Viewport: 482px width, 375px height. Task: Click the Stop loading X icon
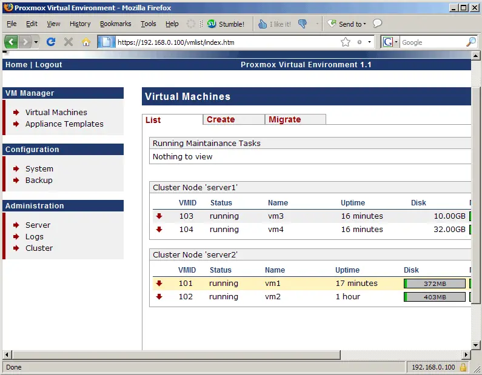tap(69, 42)
